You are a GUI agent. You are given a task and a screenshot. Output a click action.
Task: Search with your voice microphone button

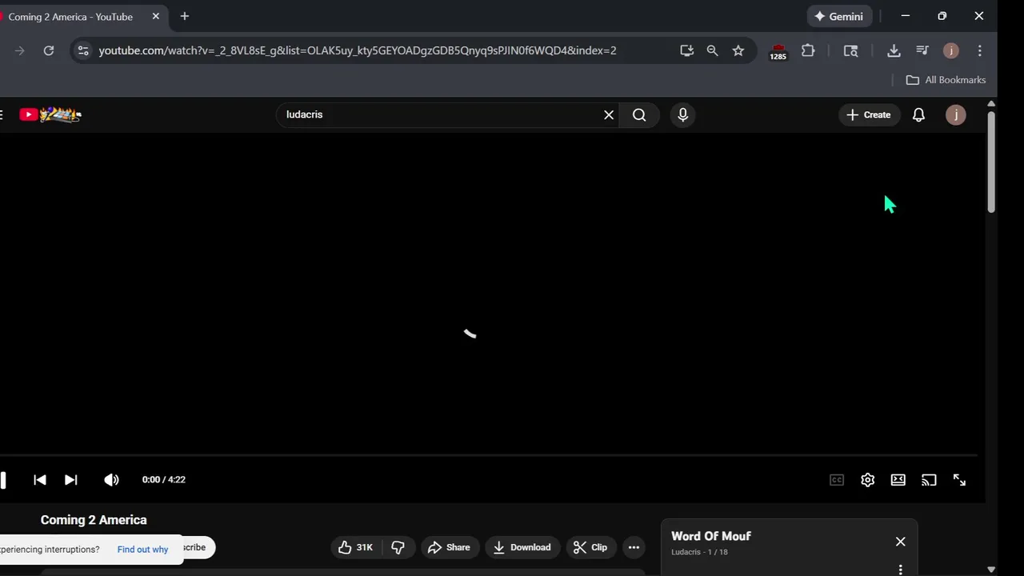pos(682,114)
